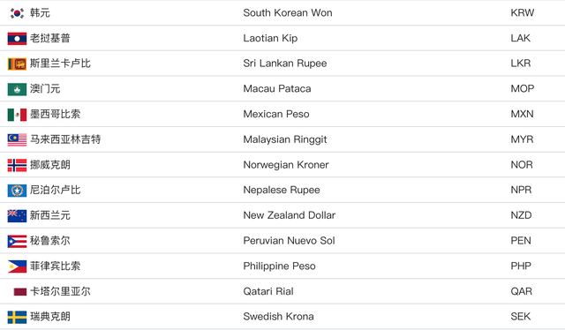Click the Philippines flag icon
Screen dimensions: 565x330
coord(17,266)
